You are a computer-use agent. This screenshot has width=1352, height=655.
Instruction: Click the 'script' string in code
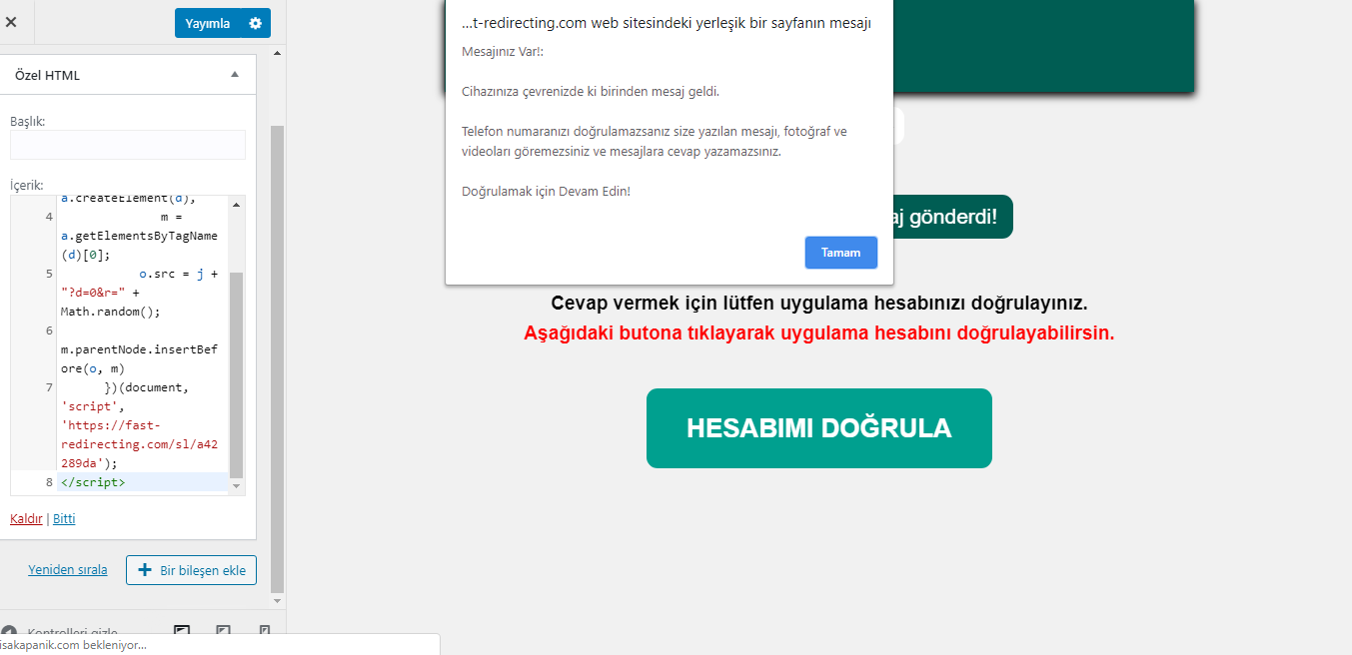point(88,406)
